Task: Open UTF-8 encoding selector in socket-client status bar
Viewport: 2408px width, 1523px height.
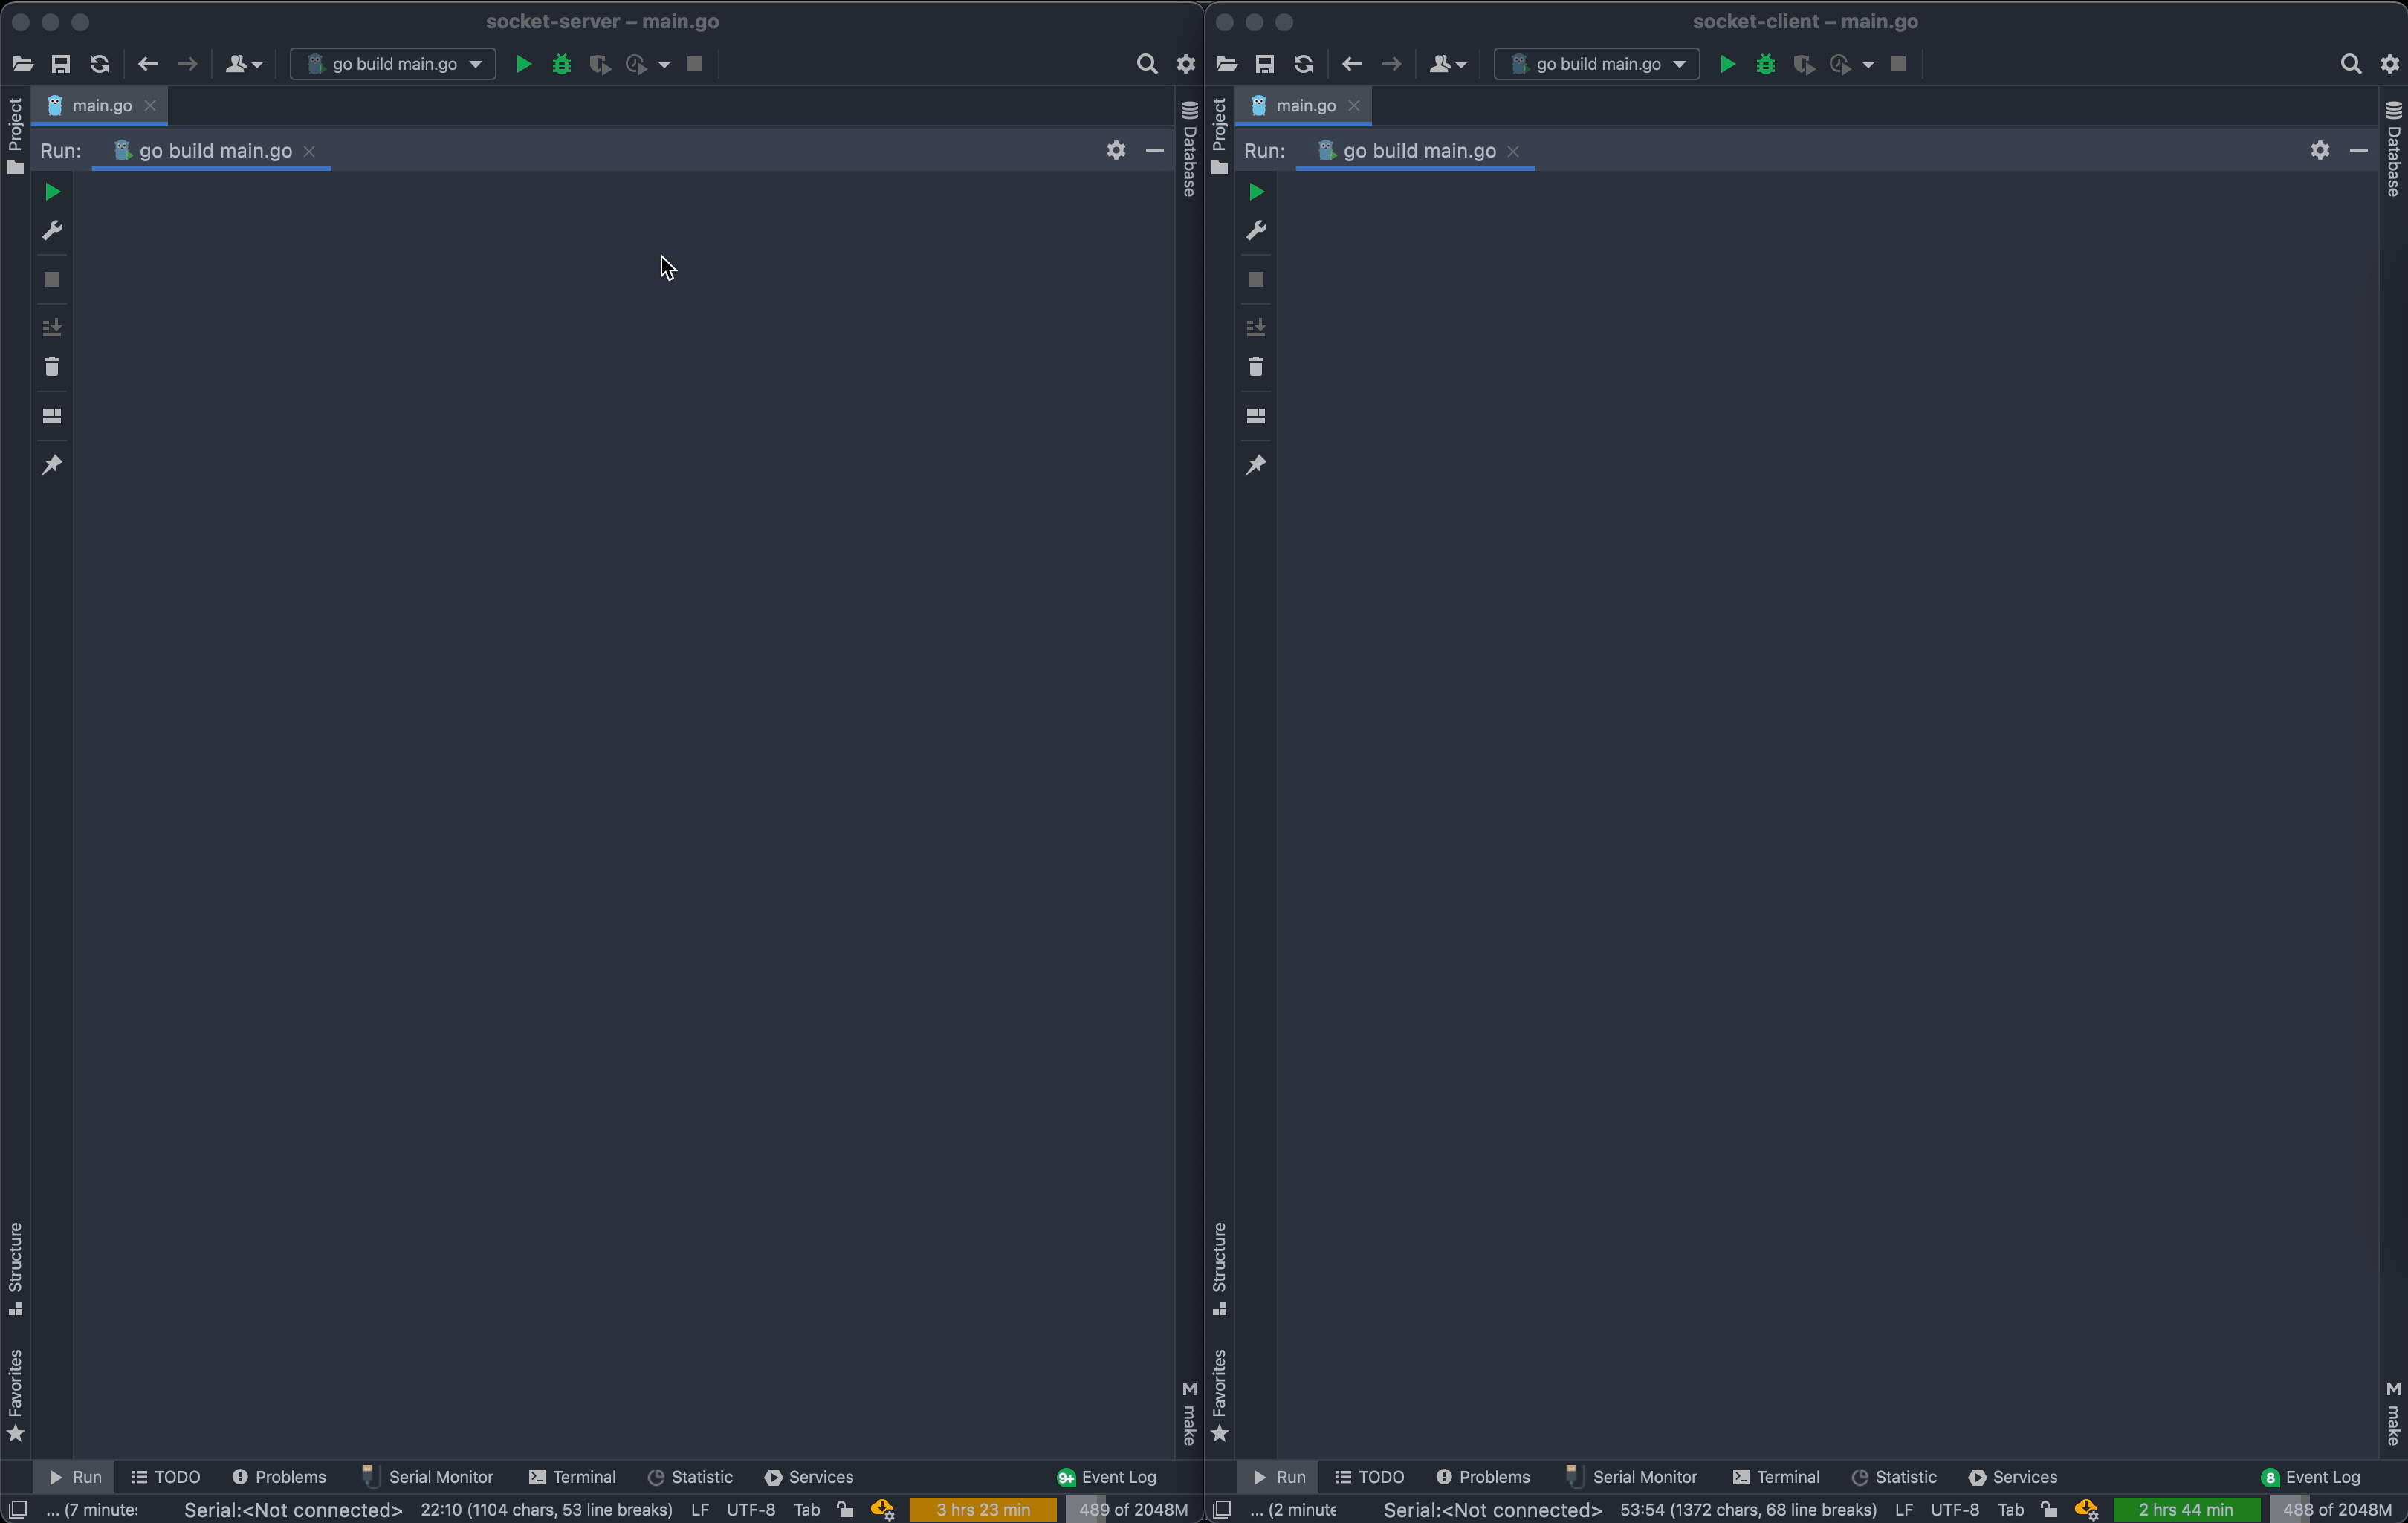Action: 1954,1509
